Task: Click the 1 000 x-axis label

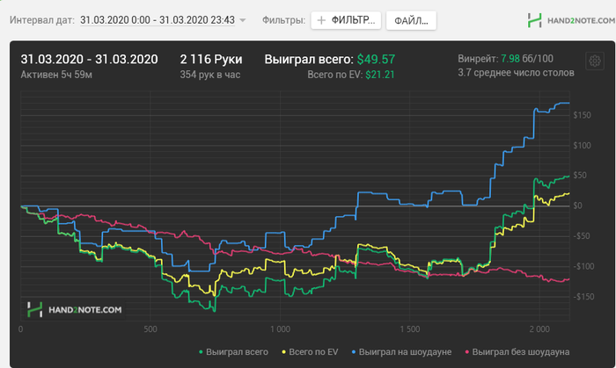Action: point(280,329)
